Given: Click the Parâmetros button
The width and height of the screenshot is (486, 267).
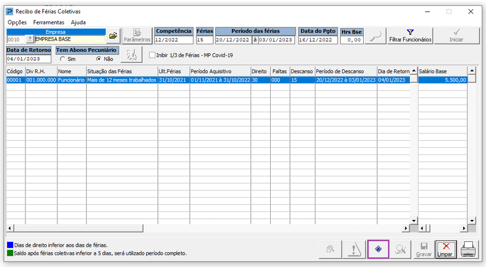Looking at the screenshot, I should pyautogui.click(x=137, y=35).
